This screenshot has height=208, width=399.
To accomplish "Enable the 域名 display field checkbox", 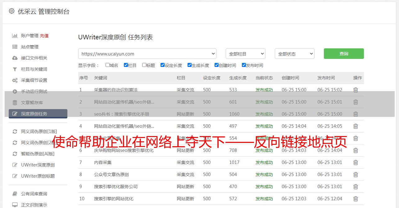I will point(107,65).
